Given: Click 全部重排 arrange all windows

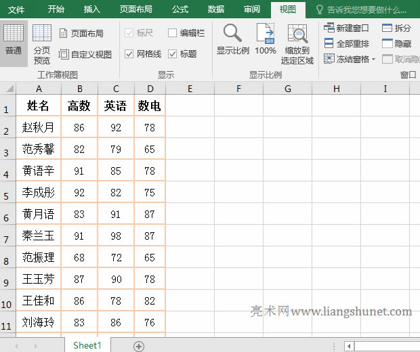Looking at the screenshot, I should click(x=347, y=43).
